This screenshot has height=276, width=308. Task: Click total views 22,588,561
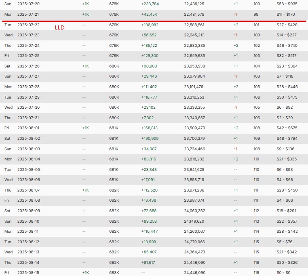(194, 25)
